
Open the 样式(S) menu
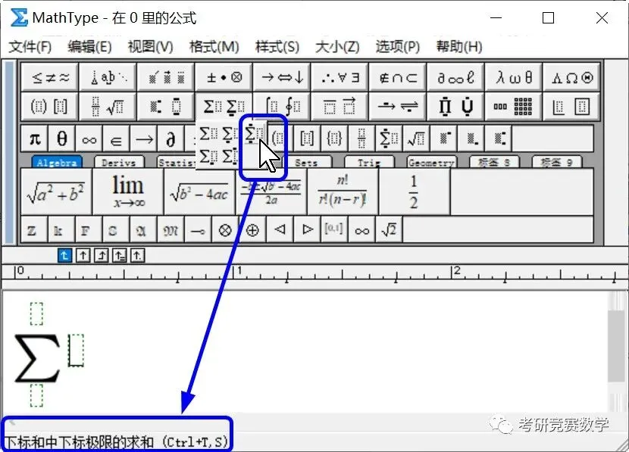point(277,47)
